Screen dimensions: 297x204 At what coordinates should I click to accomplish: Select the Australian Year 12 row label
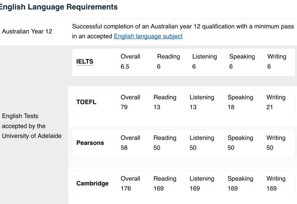(27, 31)
